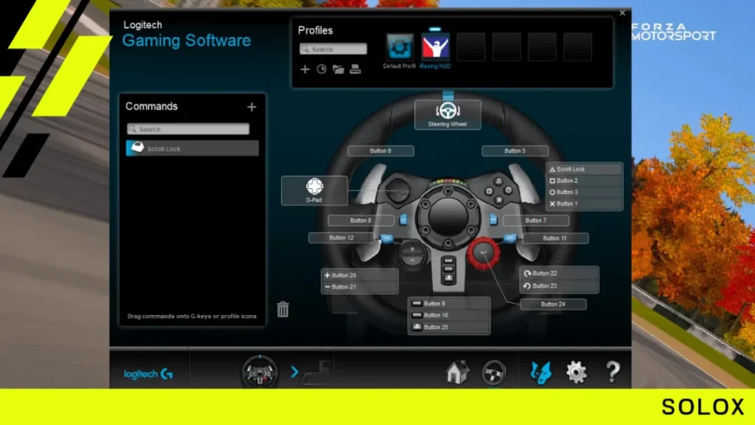Click the first empty profile slot
The height and width of the screenshot is (425, 755).
coord(471,47)
